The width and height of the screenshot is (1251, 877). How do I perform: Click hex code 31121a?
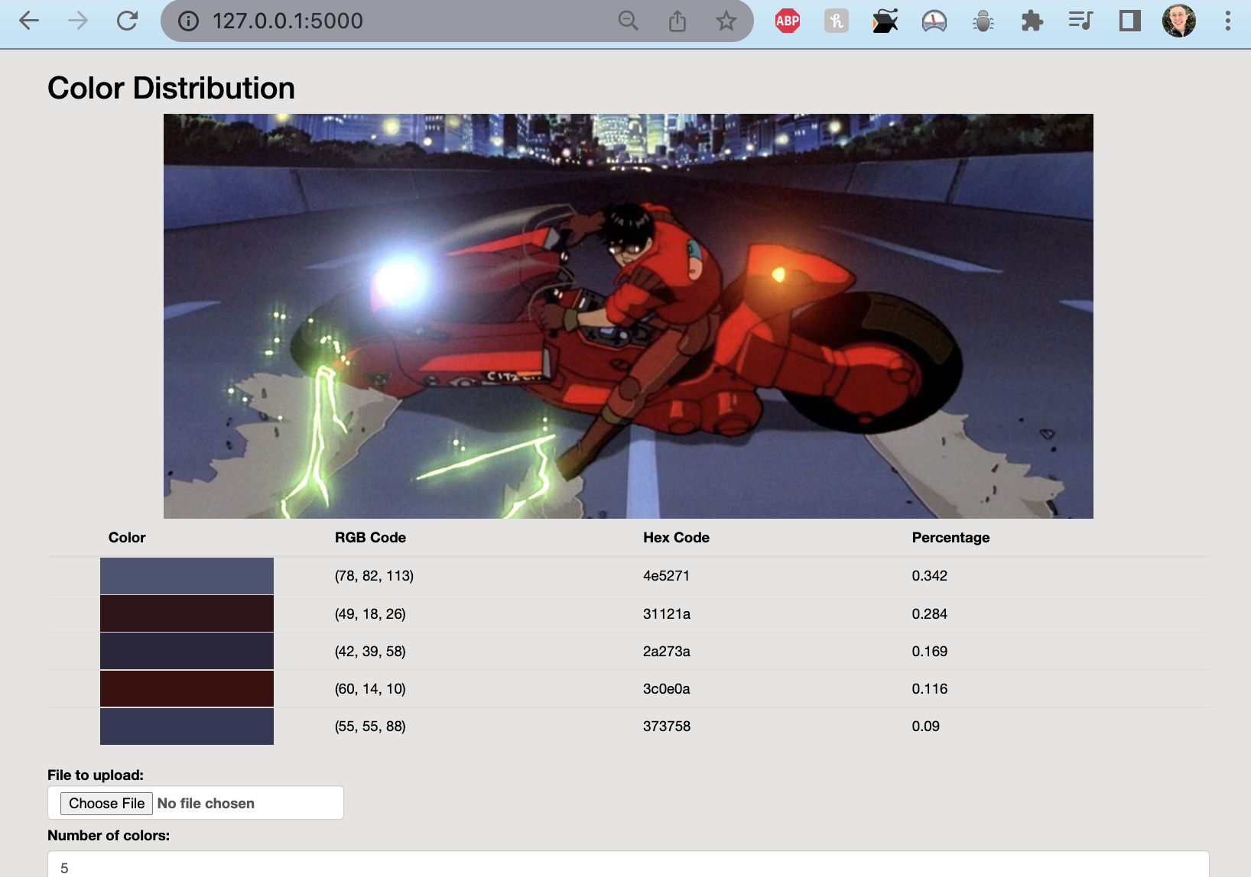coord(666,613)
